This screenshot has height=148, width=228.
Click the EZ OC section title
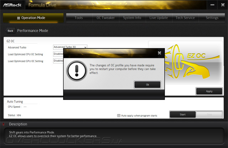click(10, 41)
